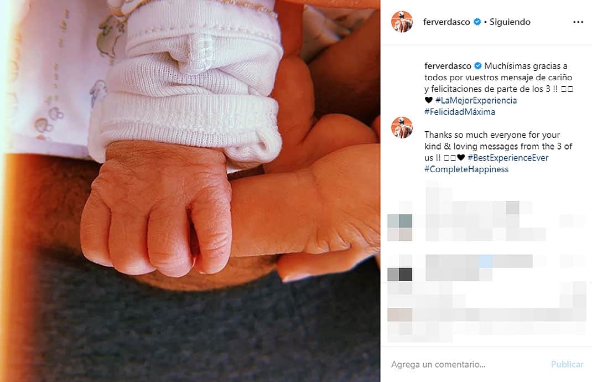This screenshot has height=382, width=592.
Task: Click first blurred commenter avatar
Action: point(400,228)
